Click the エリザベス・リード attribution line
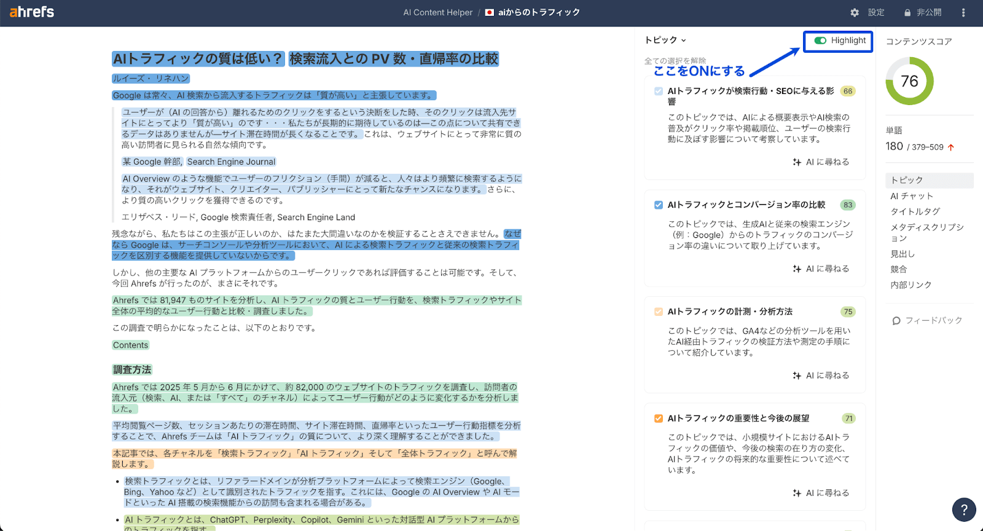 point(238,218)
